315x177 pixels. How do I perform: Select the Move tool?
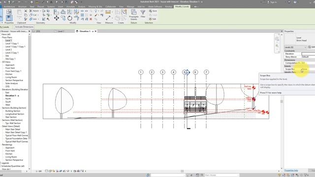[x=57, y=18]
